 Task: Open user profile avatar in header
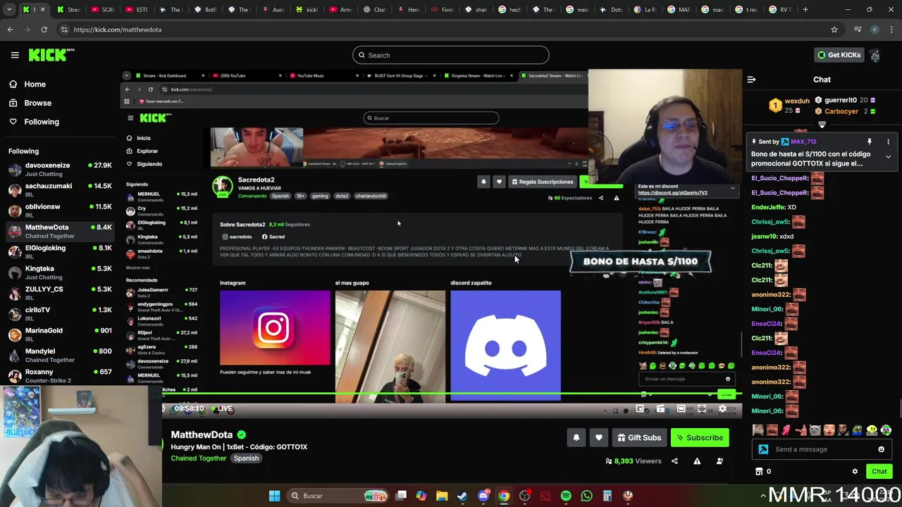875,55
